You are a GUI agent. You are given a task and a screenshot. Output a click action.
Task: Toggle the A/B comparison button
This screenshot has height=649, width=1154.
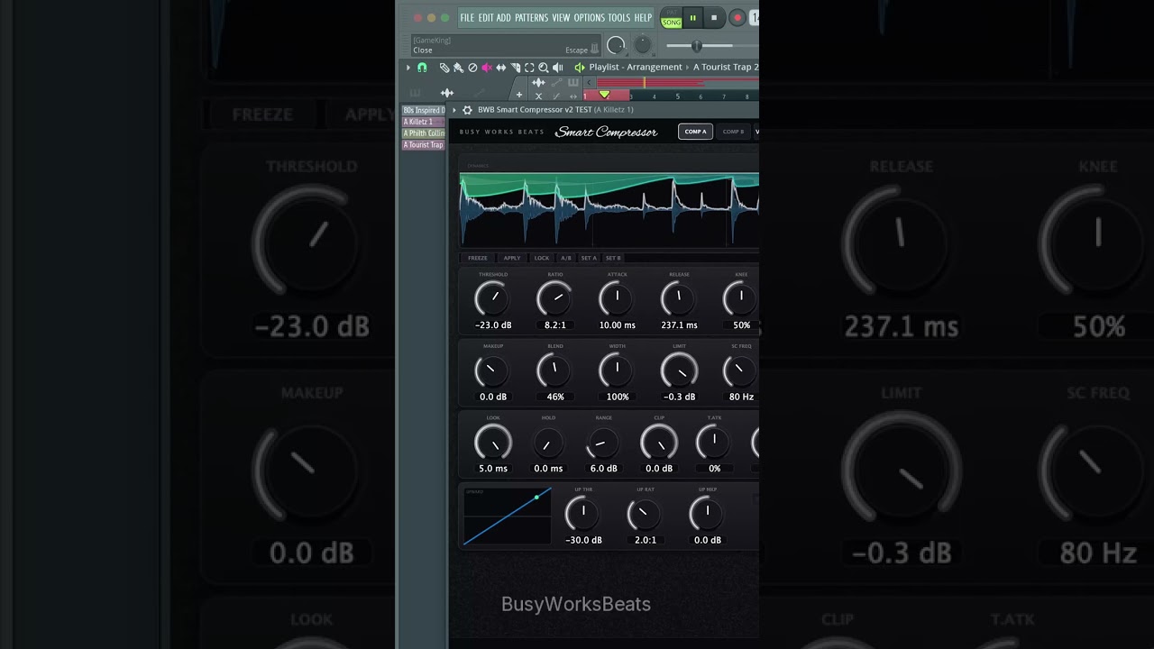click(566, 258)
